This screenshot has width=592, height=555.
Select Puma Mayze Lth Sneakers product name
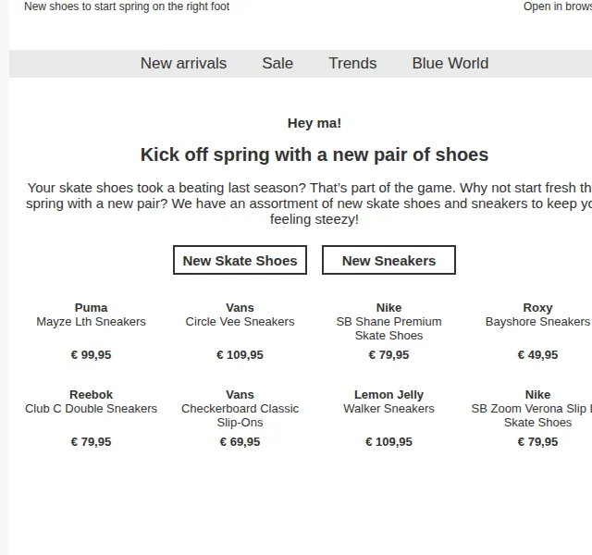[91, 322]
